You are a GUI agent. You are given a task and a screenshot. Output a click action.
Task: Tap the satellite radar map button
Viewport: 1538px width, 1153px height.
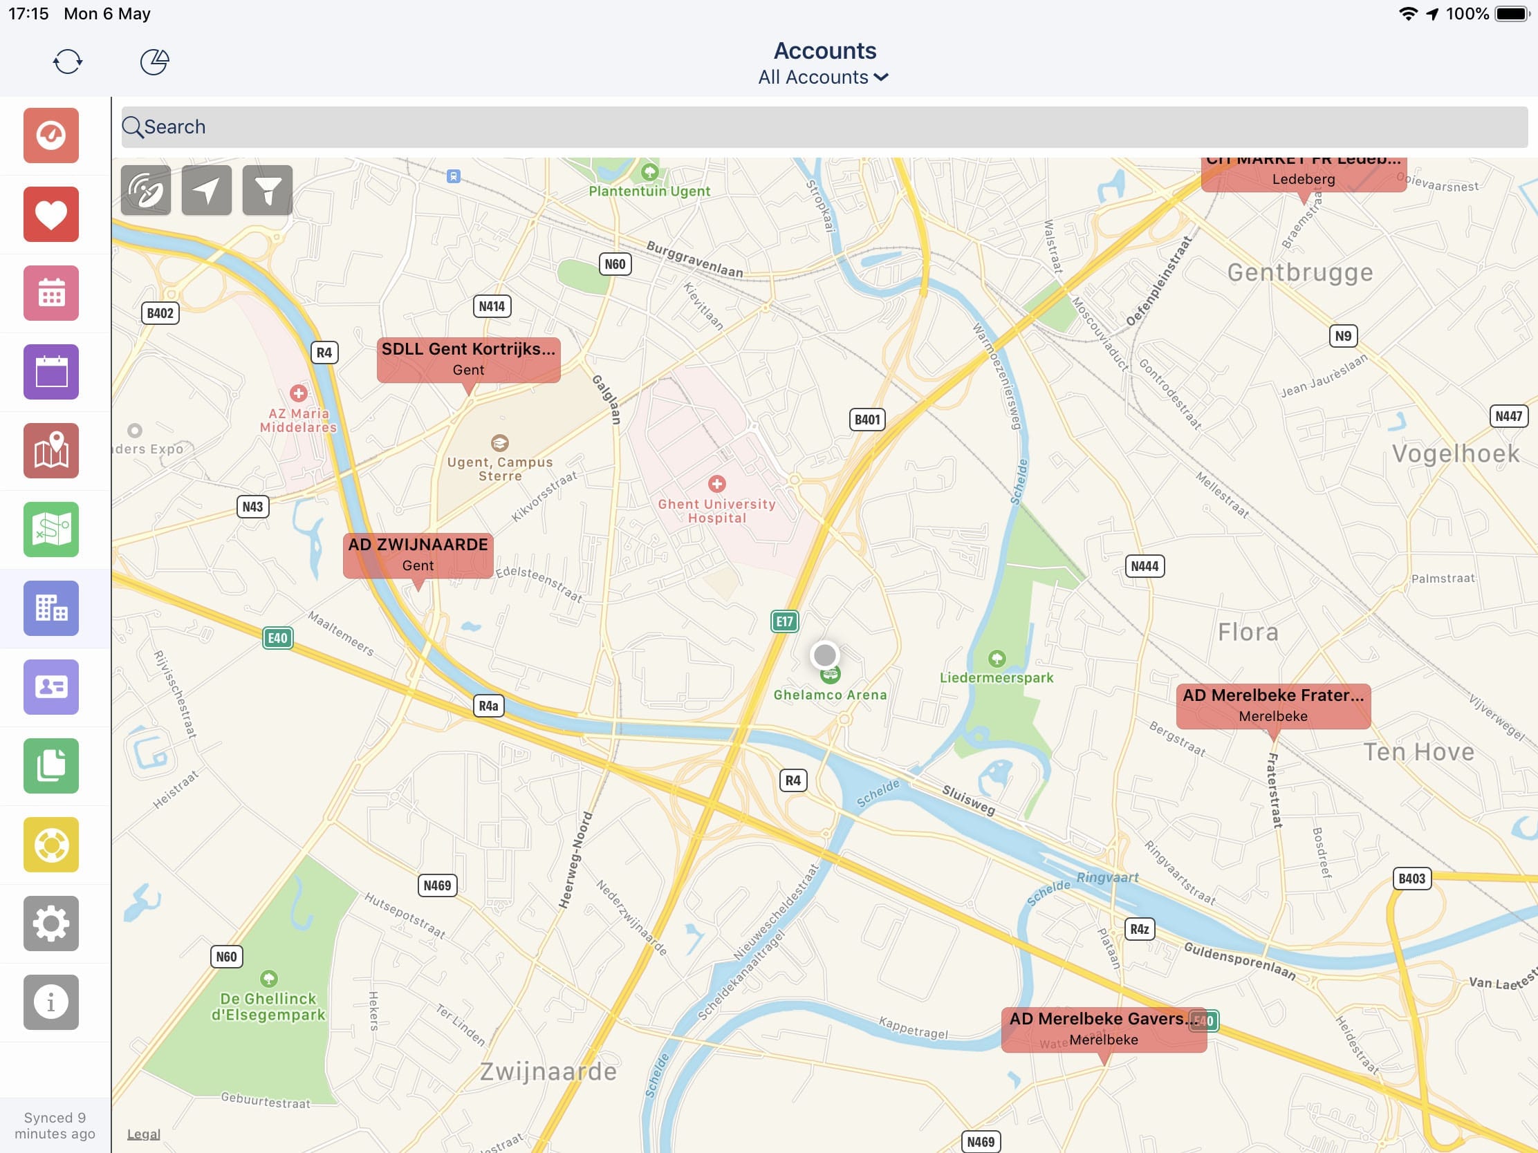coord(146,190)
